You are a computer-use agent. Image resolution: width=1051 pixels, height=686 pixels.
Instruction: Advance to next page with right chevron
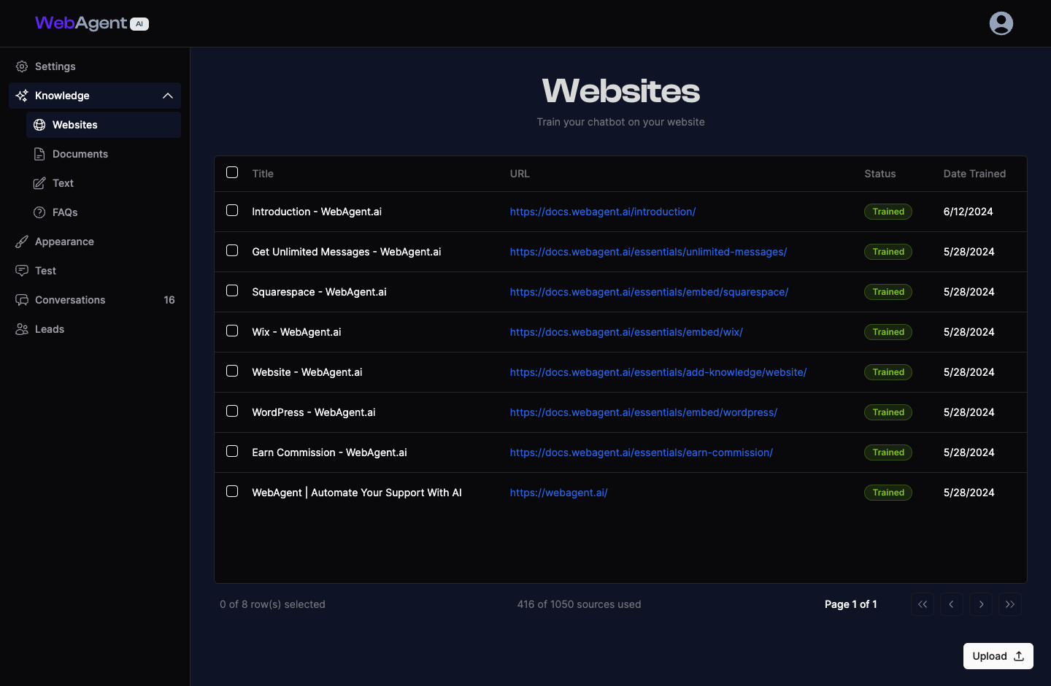tap(981, 604)
